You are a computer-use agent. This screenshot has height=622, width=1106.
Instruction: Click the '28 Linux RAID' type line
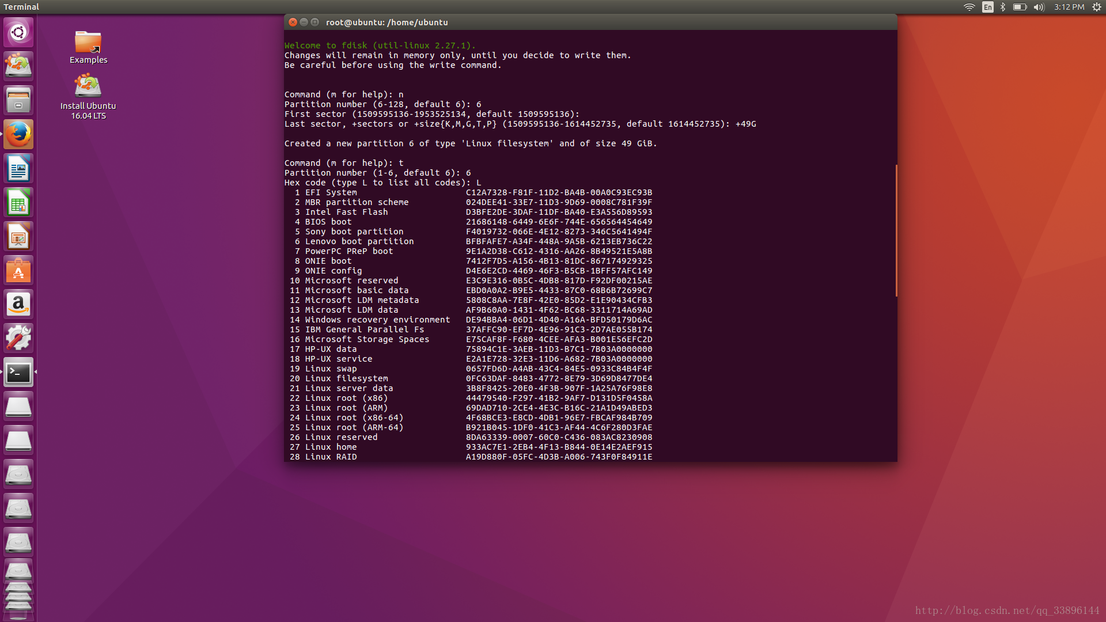click(x=471, y=457)
